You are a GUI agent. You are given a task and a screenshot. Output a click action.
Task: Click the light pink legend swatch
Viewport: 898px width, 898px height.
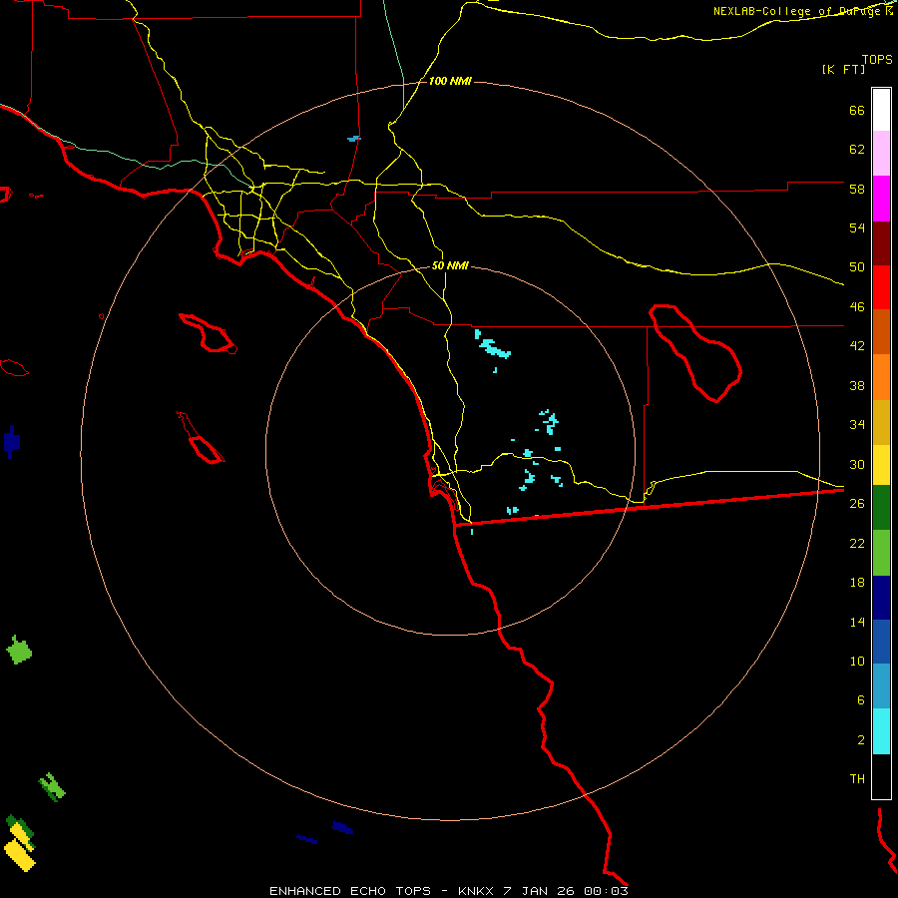pyautogui.click(x=881, y=154)
